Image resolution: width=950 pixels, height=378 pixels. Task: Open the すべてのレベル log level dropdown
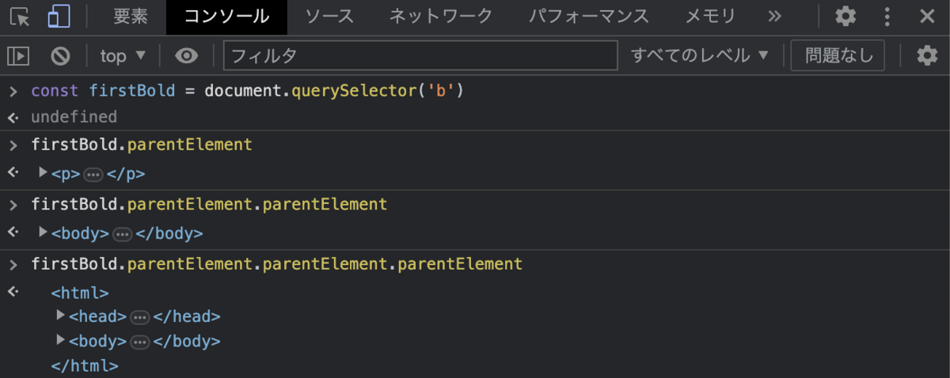click(x=700, y=55)
